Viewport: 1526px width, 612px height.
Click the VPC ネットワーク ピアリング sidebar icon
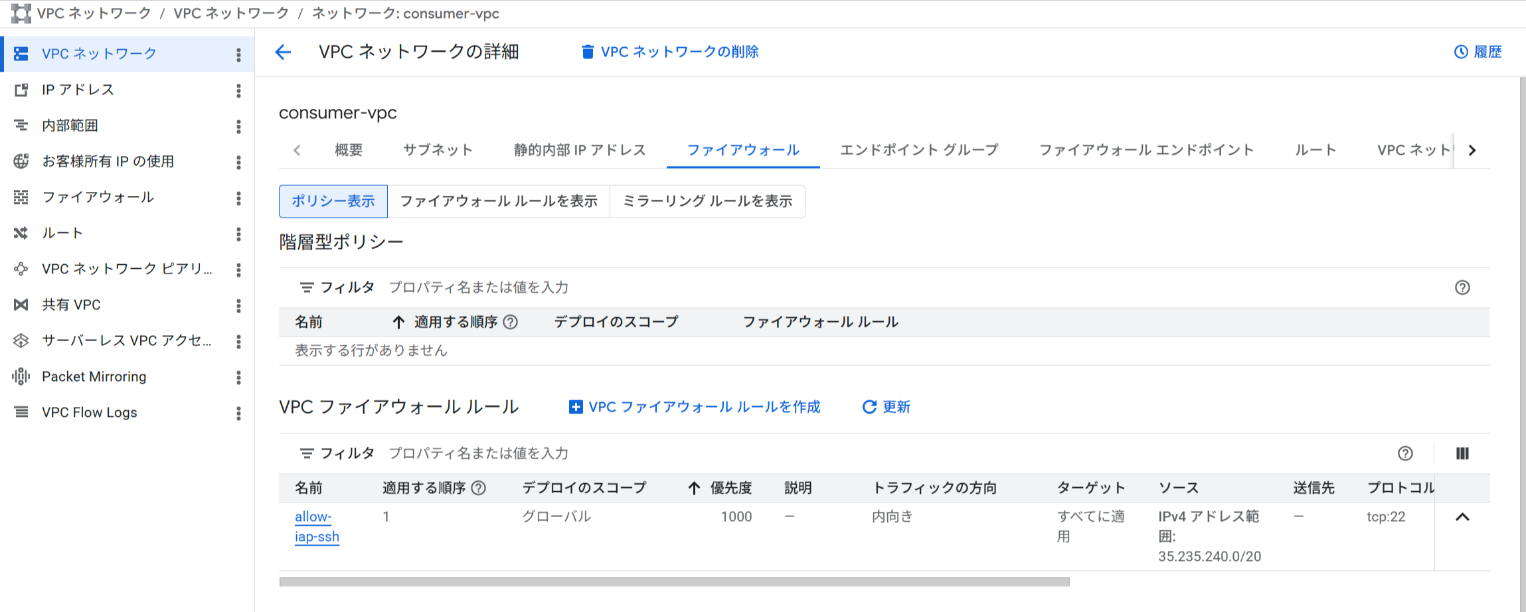(21, 269)
